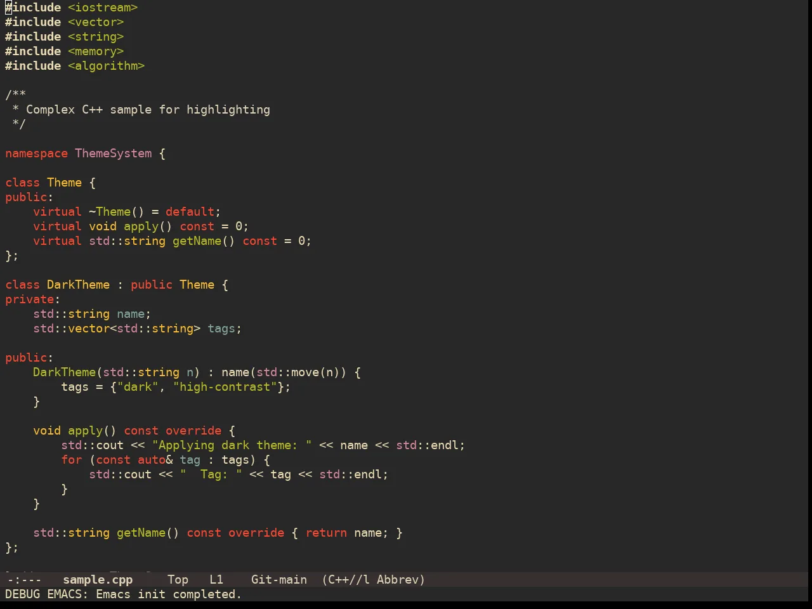Image resolution: width=812 pixels, height=609 pixels.
Task: Click the string "dark" in tags assignment
Action: click(138, 387)
